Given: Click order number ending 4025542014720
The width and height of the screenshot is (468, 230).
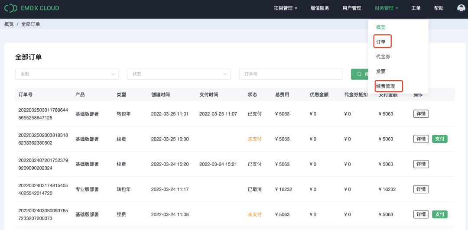Looking at the screenshot, I should 43,189.
